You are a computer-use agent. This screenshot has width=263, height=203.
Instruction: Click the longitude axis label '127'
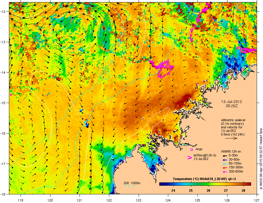(x=257, y=200)
